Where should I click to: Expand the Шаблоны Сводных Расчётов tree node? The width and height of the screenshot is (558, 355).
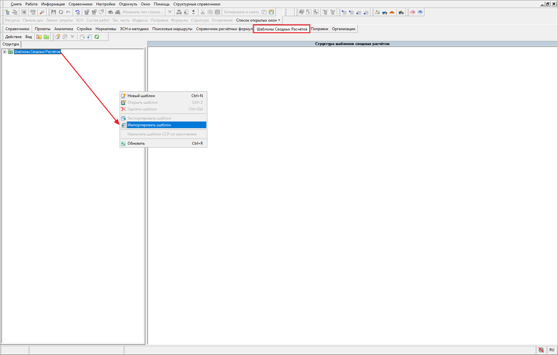(x=4, y=52)
